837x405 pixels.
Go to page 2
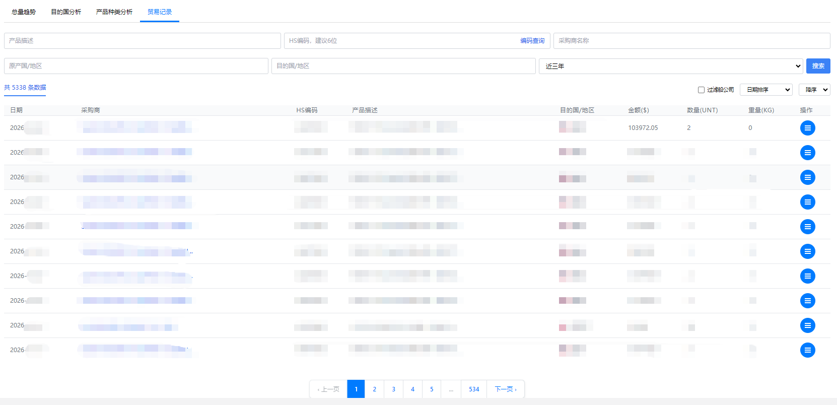point(374,389)
